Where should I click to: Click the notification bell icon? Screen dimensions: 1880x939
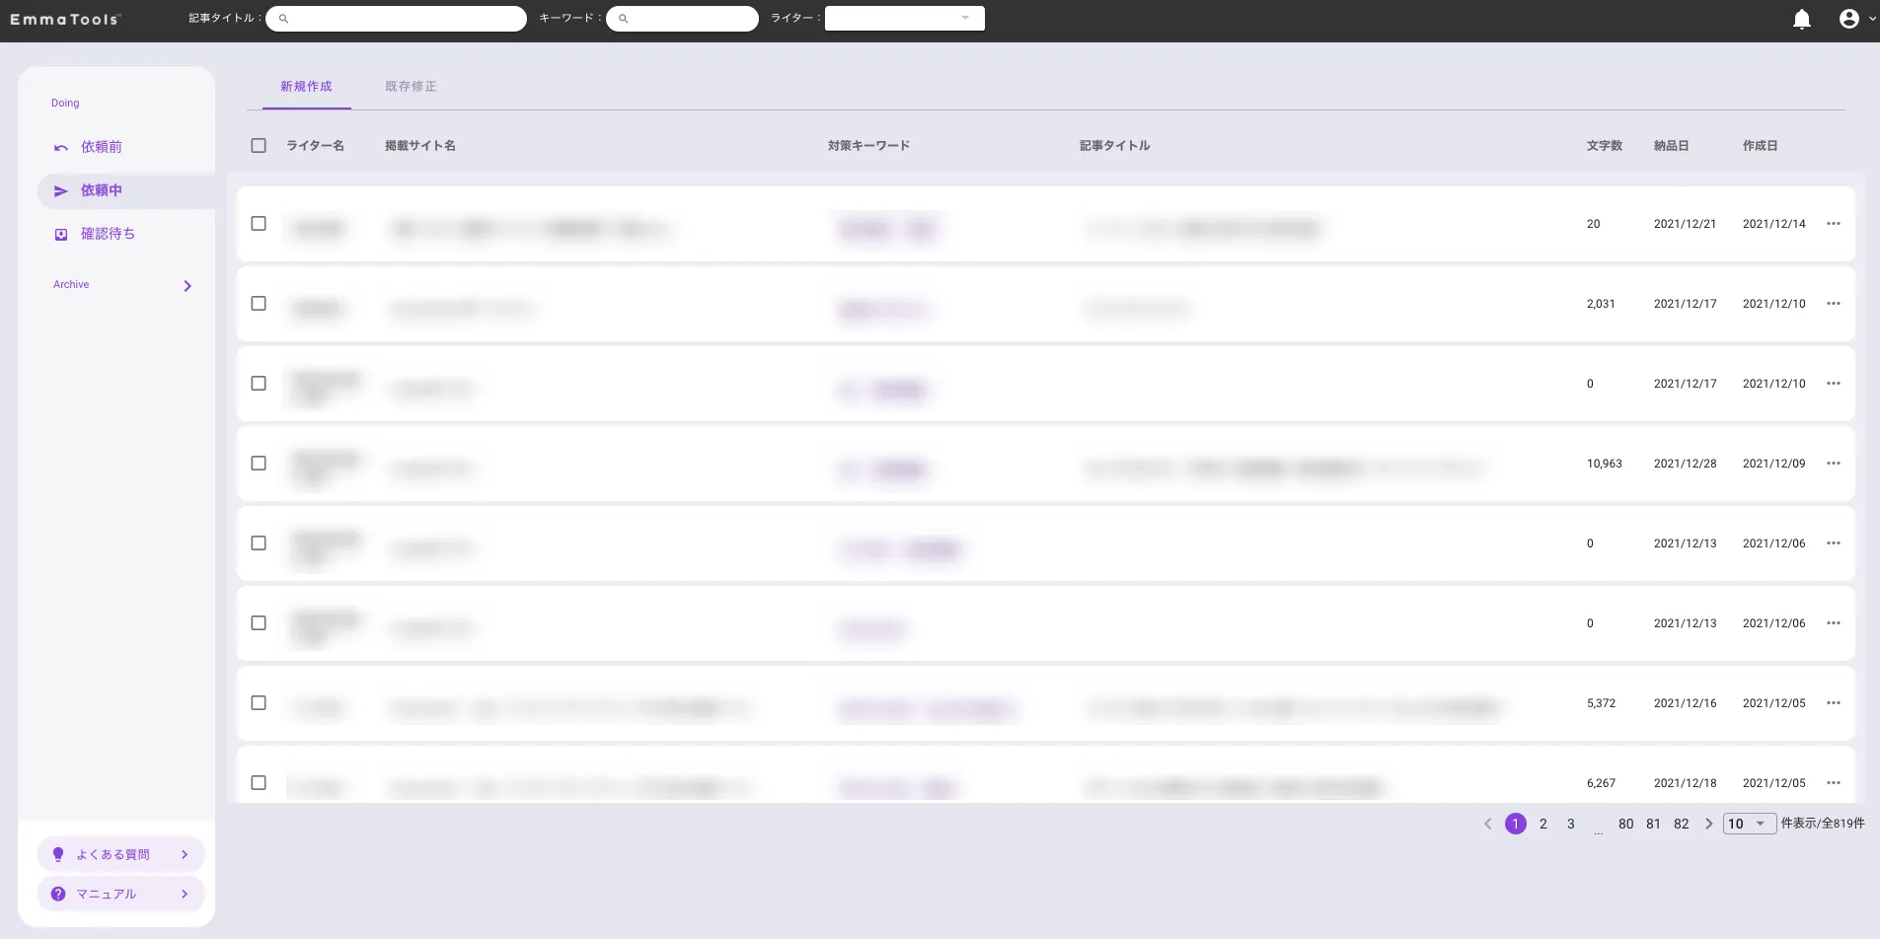point(1801,20)
